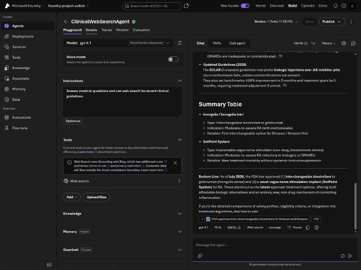Switch to the Details tab
The image size is (361, 270).
coord(91,30)
